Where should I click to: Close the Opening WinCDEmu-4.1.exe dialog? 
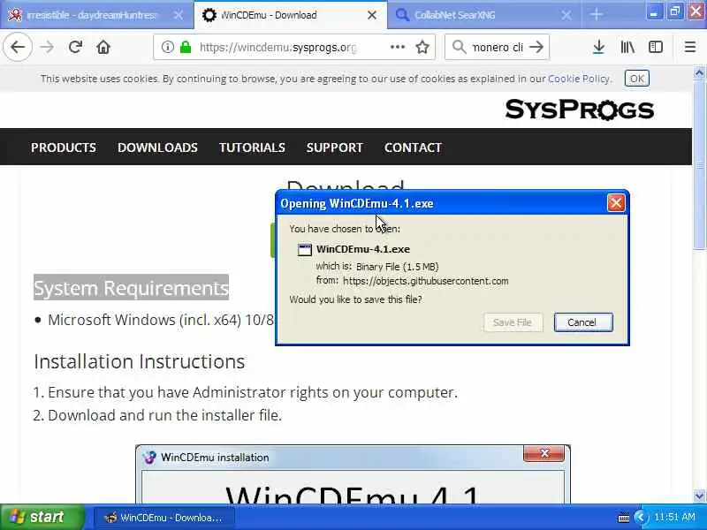tap(616, 203)
